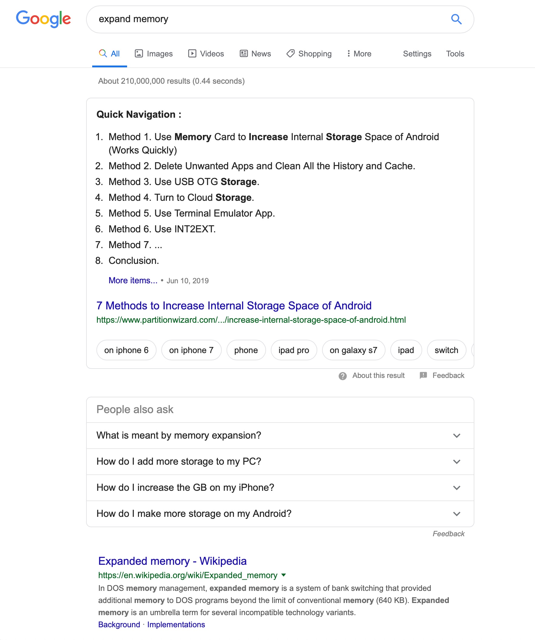This screenshot has width=535, height=640.
Task: Click the Feedback flag icon under snippet
Action: coord(423,375)
